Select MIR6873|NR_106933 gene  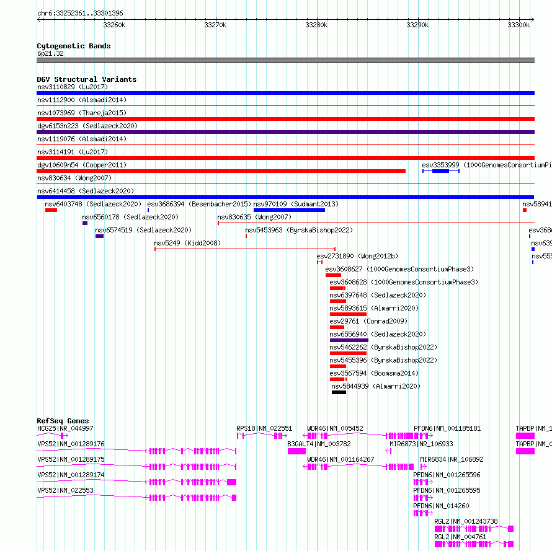[388, 451]
